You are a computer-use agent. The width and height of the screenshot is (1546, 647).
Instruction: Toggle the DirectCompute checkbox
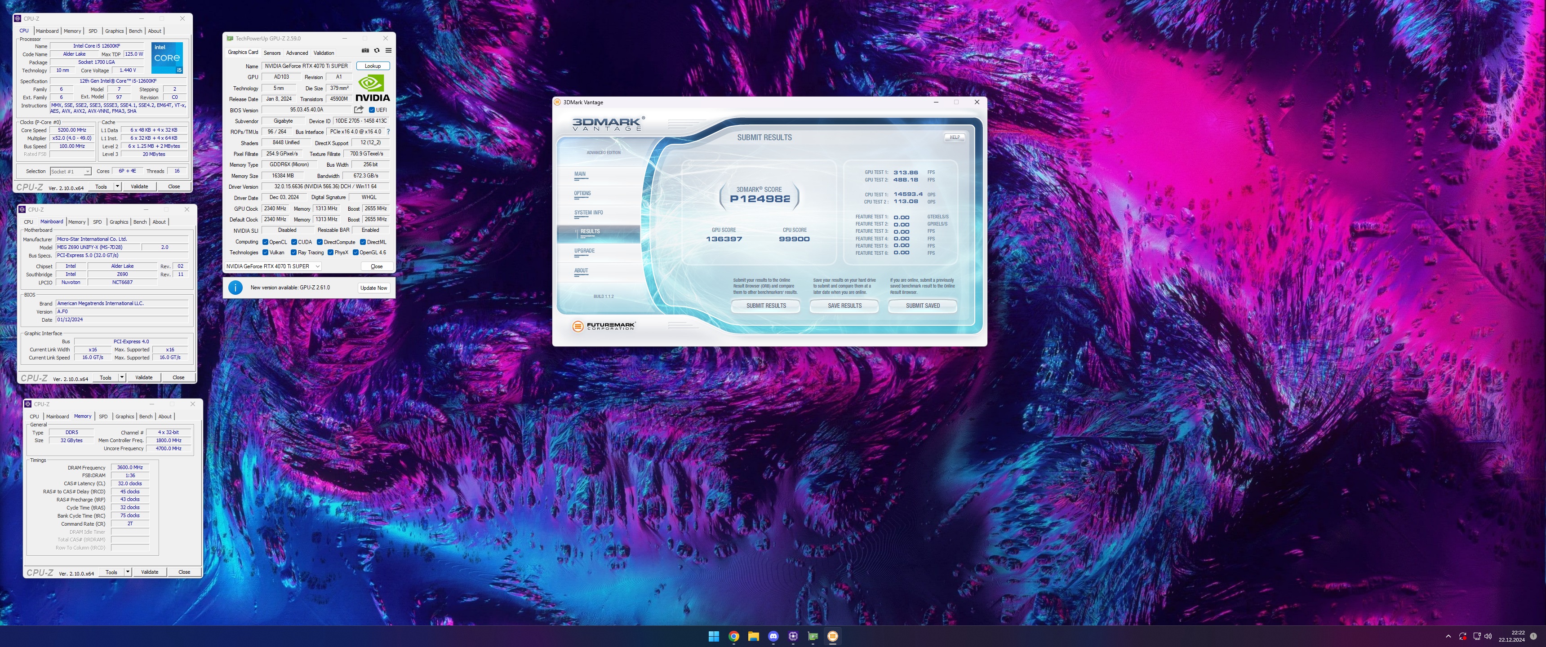[x=320, y=242]
